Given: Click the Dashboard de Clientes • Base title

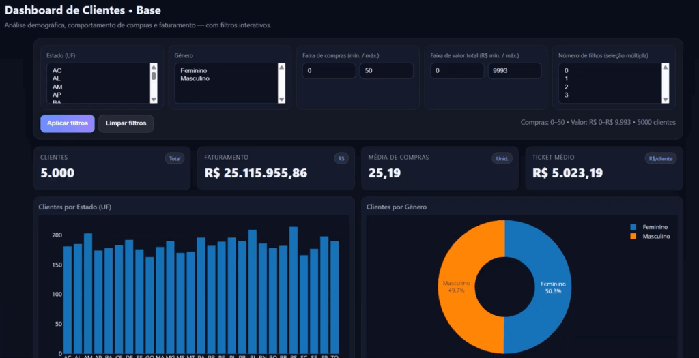Looking at the screenshot, I should tap(83, 10).
